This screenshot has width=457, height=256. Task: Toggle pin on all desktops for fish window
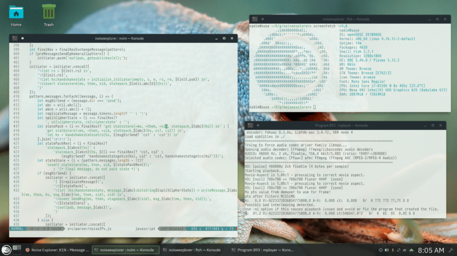point(262,19)
